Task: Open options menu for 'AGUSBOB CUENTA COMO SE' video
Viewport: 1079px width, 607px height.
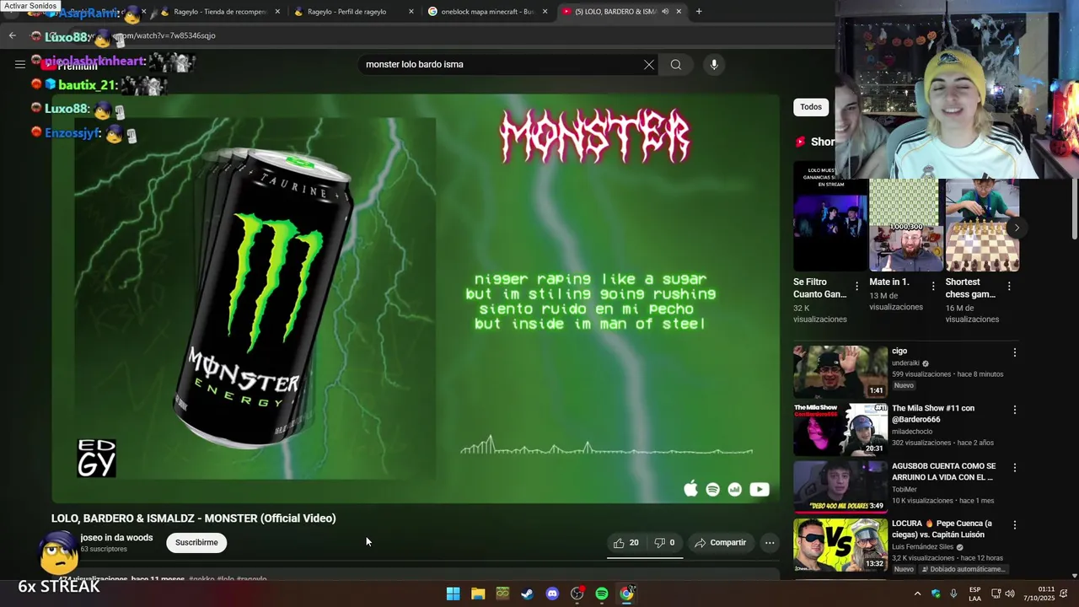Action: 1015,467
